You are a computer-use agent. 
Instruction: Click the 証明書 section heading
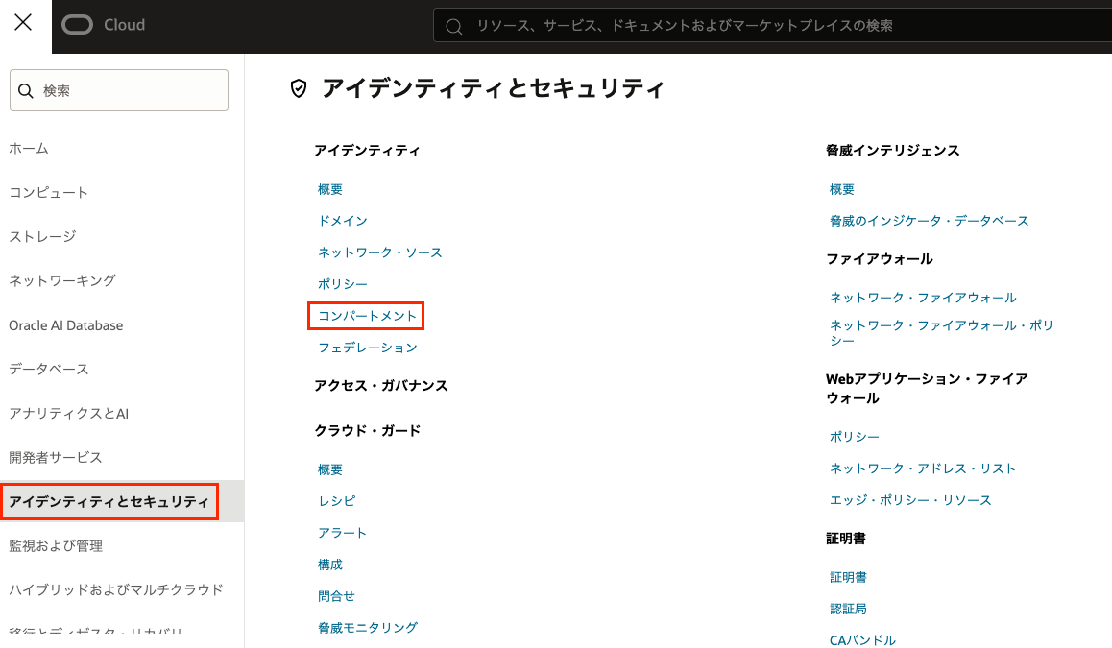846,539
